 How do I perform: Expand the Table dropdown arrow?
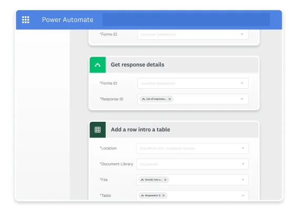click(243, 195)
